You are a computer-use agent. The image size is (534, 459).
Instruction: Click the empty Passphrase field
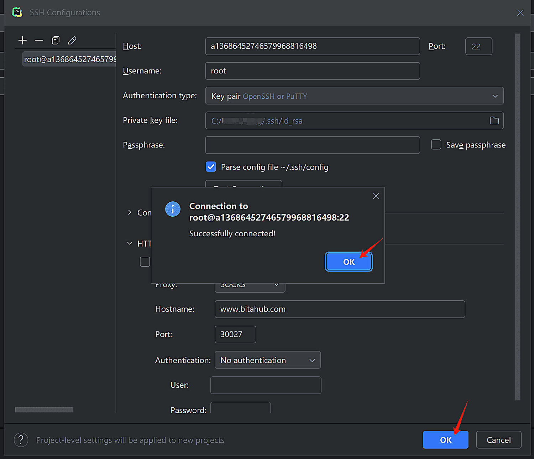click(x=313, y=145)
